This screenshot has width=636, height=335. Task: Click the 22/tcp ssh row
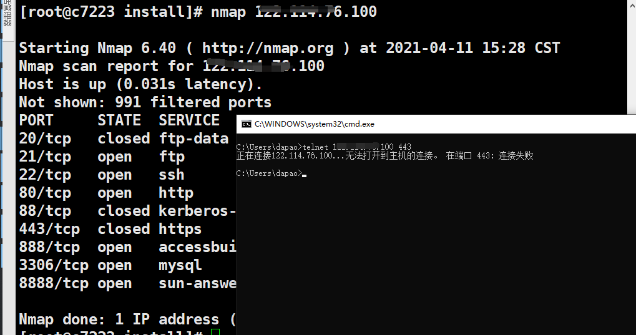tap(102, 175)
